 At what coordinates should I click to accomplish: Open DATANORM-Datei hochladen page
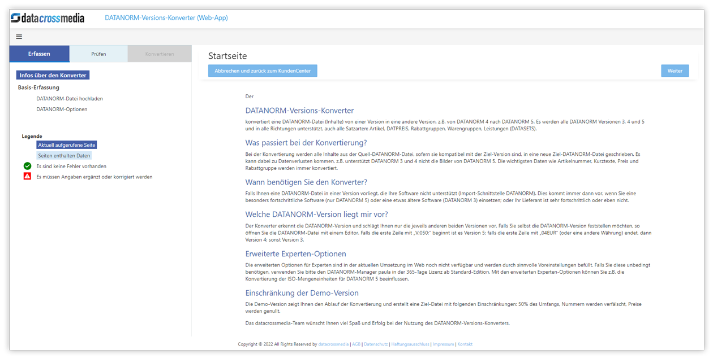click(70, 98)
